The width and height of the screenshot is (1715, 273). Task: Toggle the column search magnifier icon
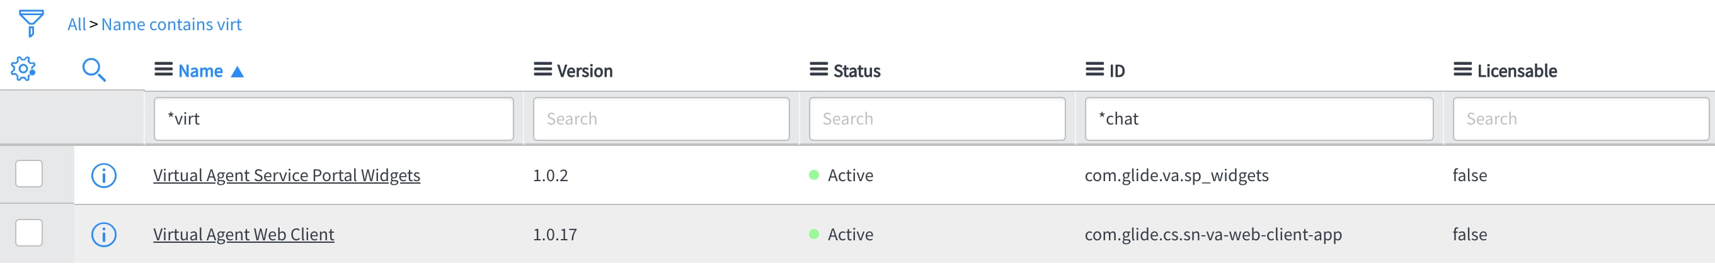point(94,70)
